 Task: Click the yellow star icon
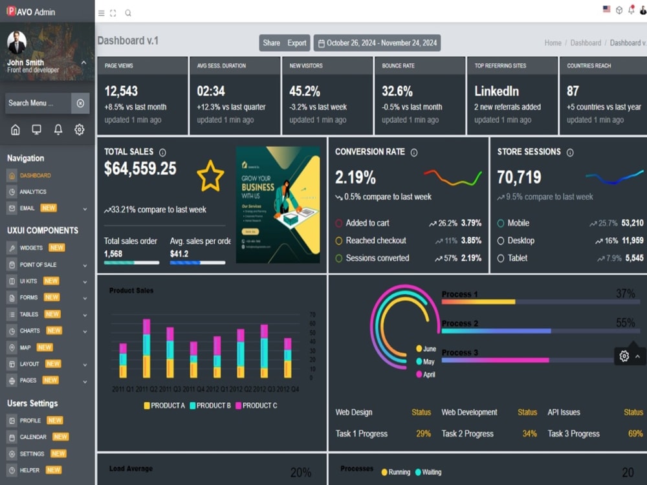(210, 176)
